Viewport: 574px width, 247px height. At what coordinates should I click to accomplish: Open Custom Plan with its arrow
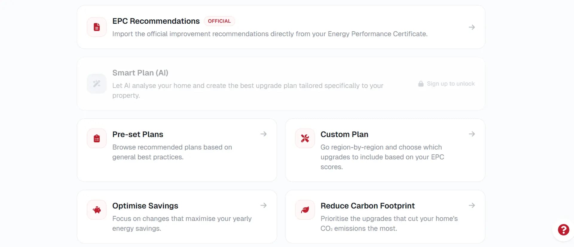pyautogui.click(x=471, y=134)
